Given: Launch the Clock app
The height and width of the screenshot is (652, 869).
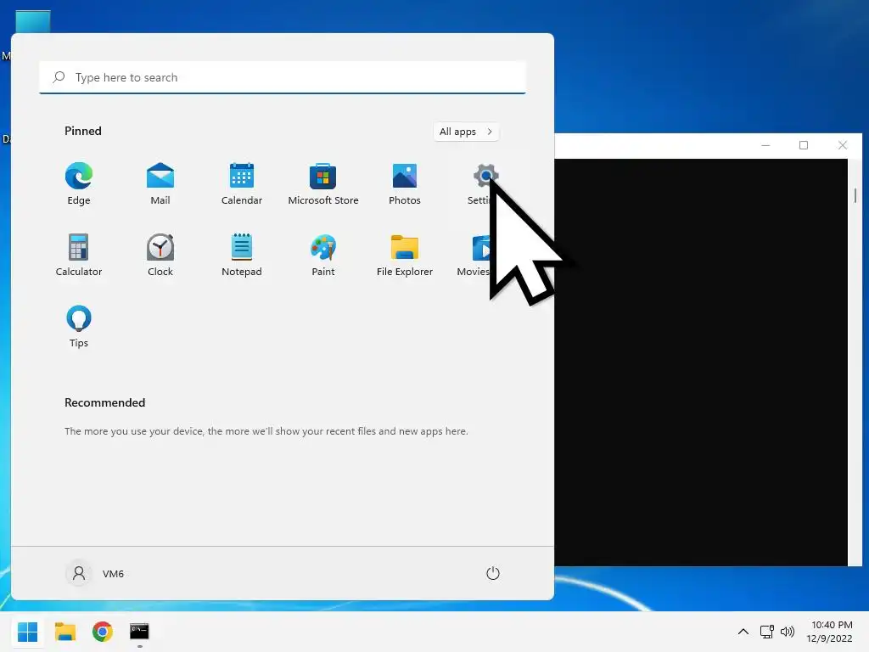Looking at the screenshot, I should (160, 255).
